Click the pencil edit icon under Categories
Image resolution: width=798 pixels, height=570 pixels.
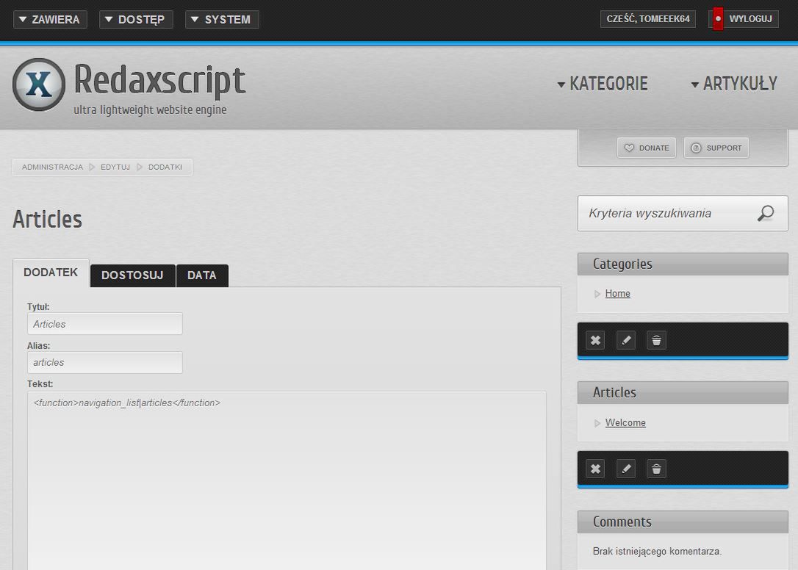pos(626,340)
